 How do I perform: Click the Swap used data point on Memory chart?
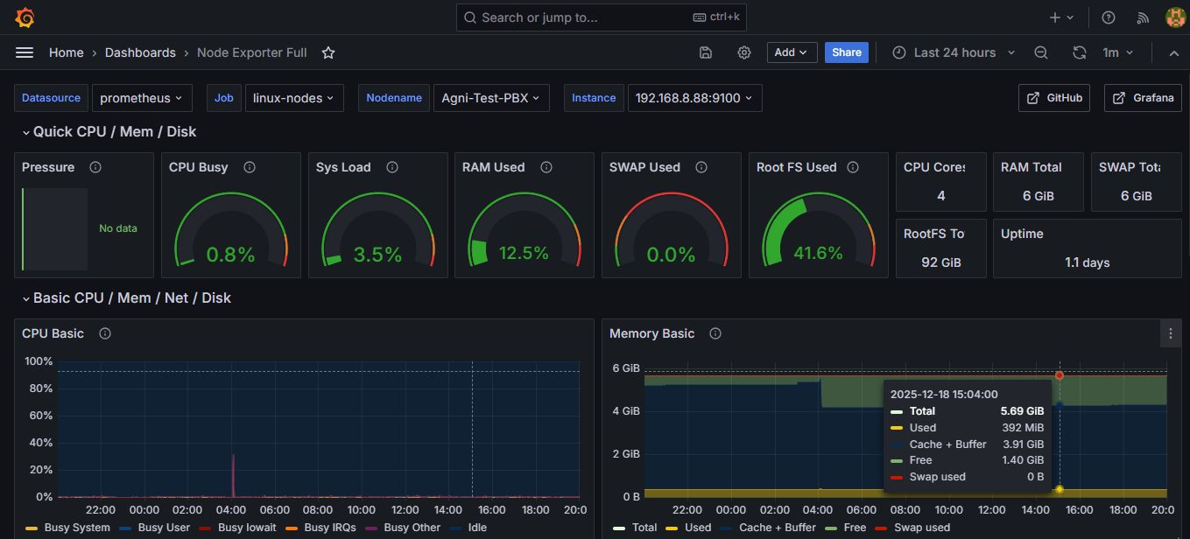point(1060,375)
